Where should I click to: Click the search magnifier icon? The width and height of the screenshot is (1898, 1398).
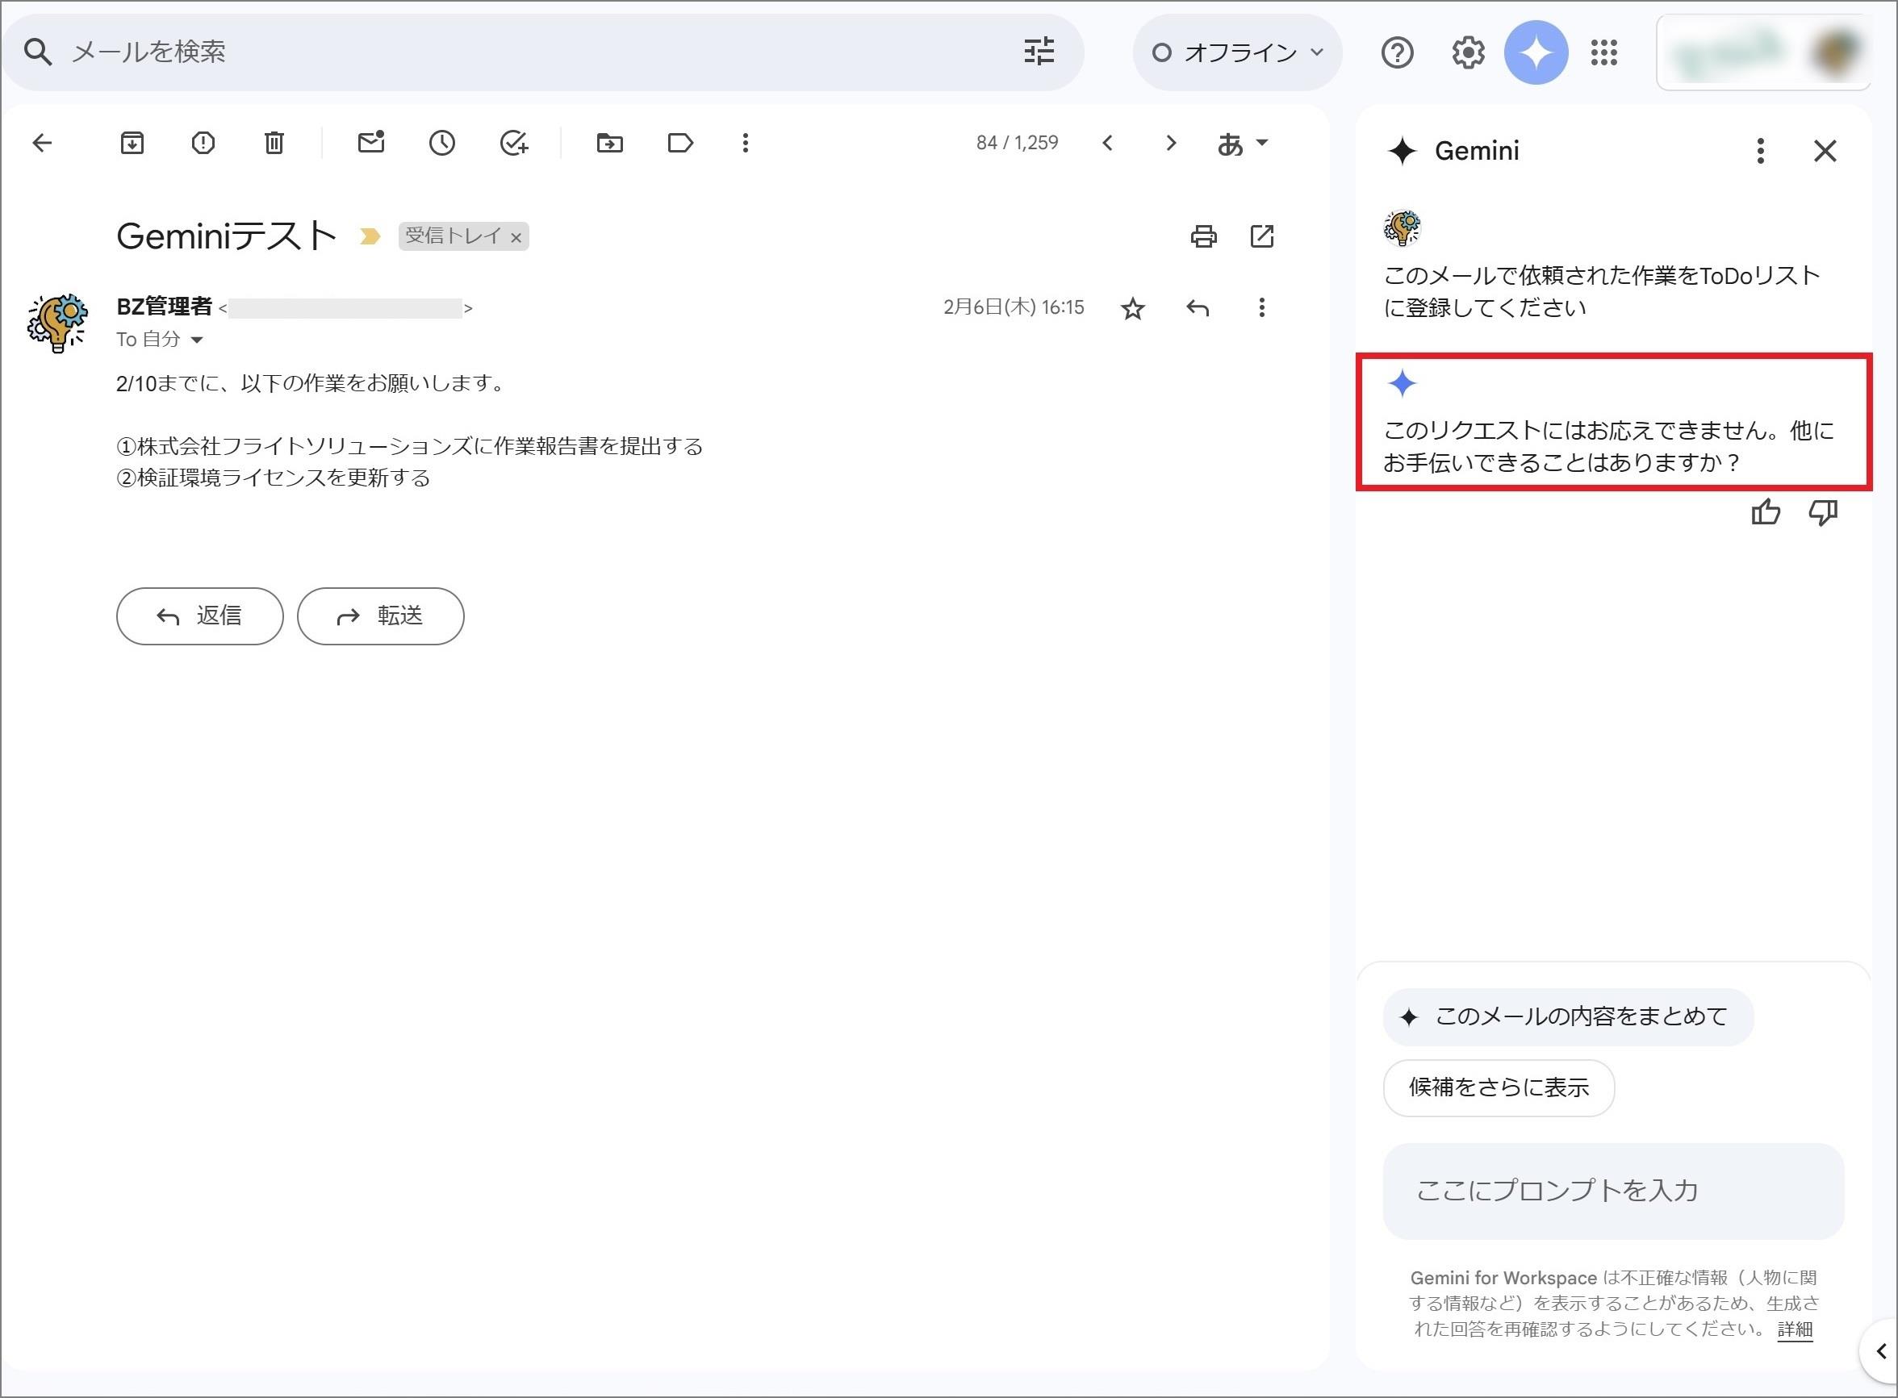(x=37, y=52)
